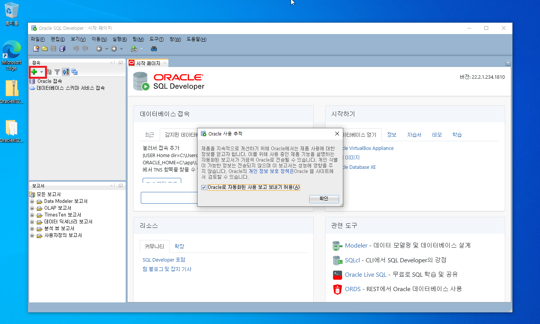Click the Back navigation arrow icon

point(99,49)
